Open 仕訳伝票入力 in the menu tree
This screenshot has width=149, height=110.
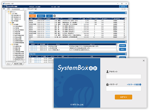[x=16, y=15]
